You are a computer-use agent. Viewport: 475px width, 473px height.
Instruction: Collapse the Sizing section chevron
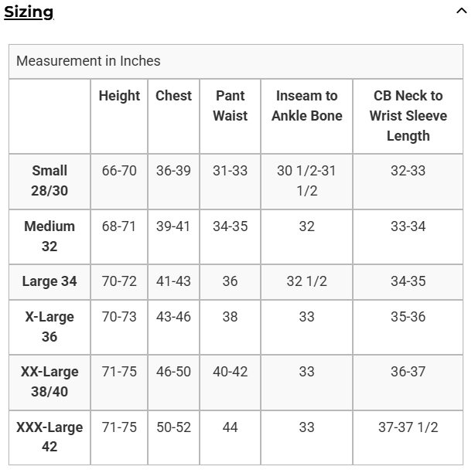point(461,12)
